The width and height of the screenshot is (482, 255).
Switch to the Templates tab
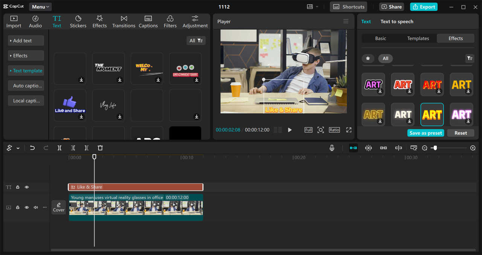click(418, 38)
